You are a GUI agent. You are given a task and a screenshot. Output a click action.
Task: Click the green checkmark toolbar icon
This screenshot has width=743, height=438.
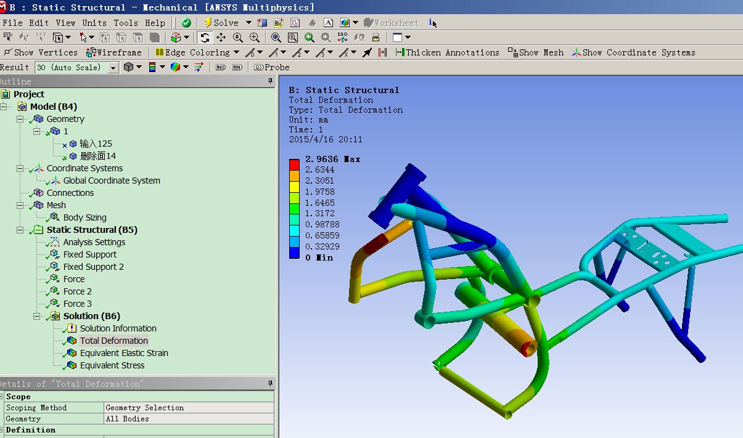pos(186,23)
